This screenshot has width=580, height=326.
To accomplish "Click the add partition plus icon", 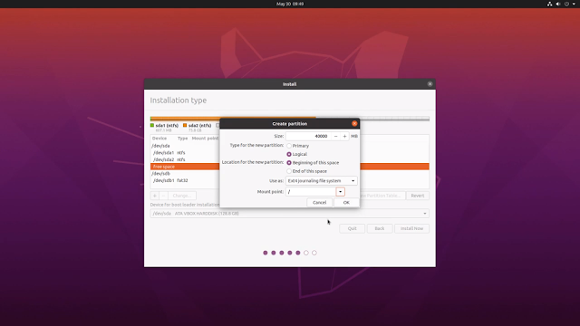I will coord(155,196).
